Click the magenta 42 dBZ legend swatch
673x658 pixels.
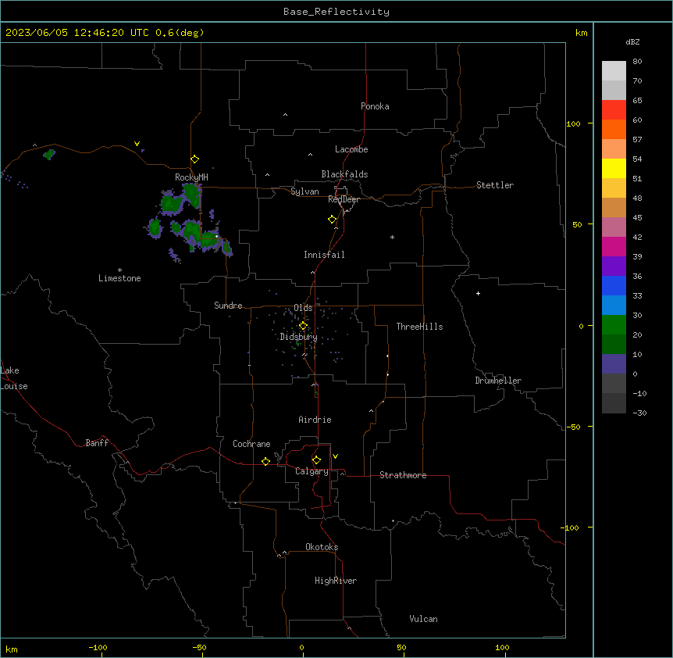[614, 246]
